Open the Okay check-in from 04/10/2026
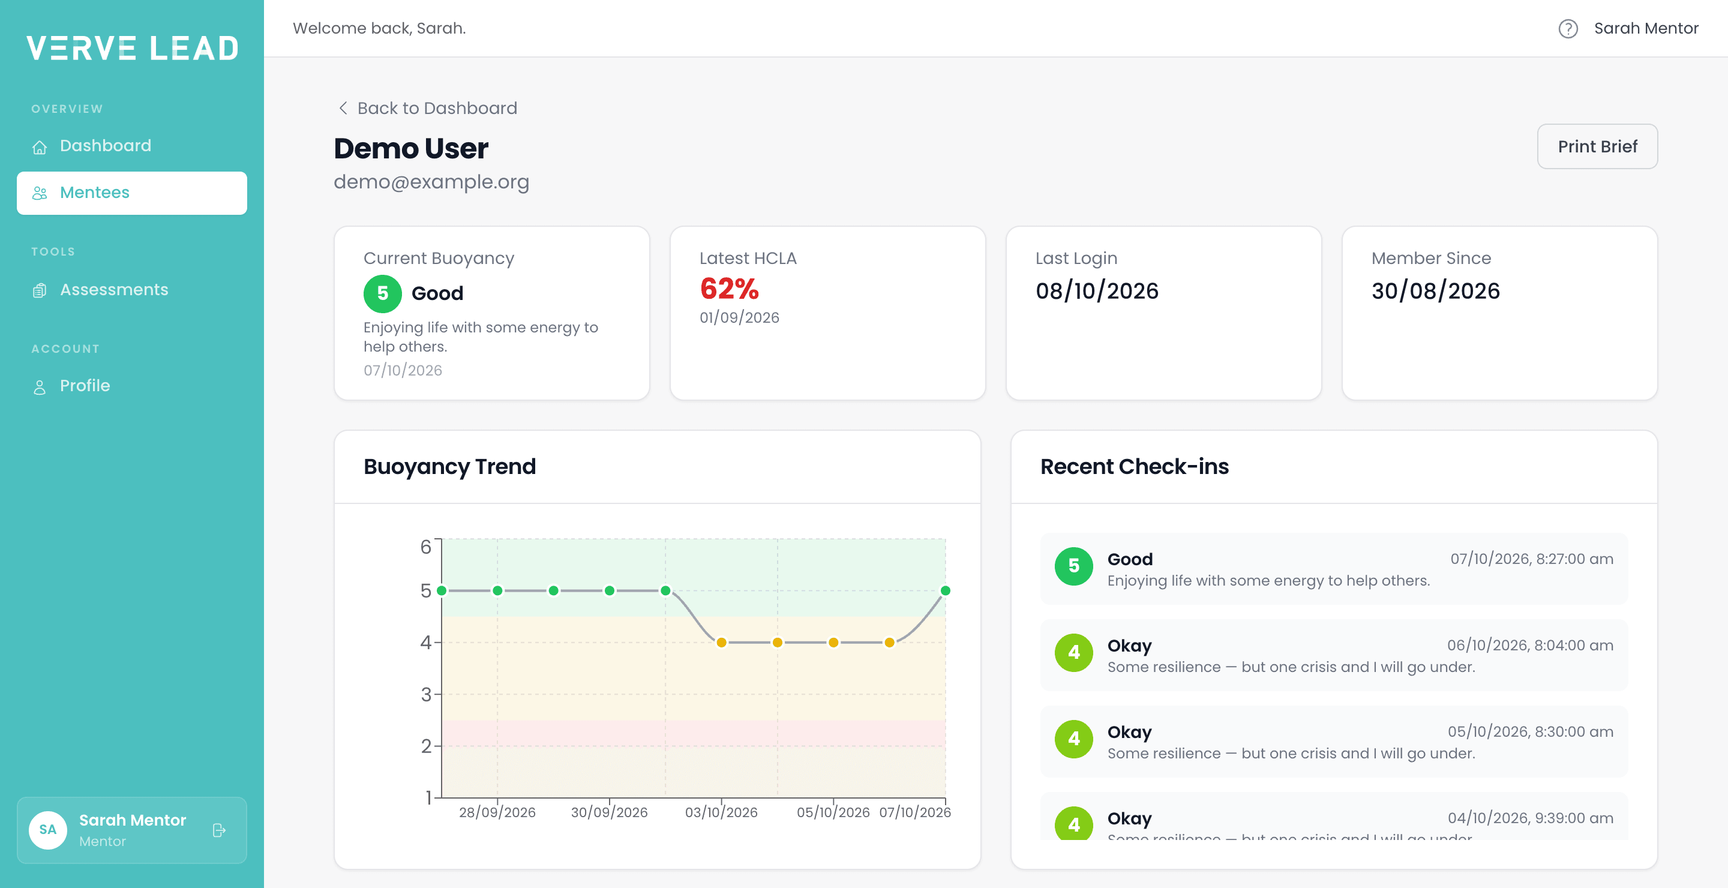This screenshot has width=1728, height=888. (1334, 817)
